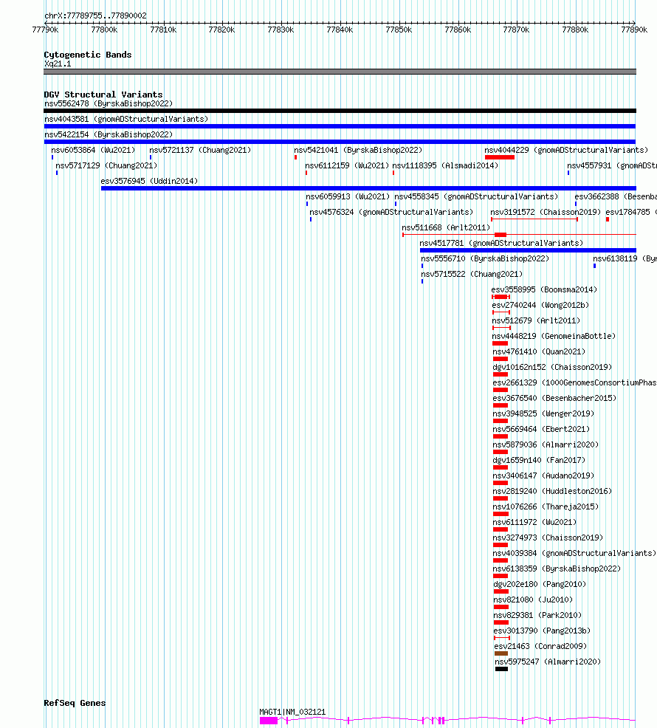Select the esv3662388 variant label
The image size is (657, 728).
(x=616, y=197)
